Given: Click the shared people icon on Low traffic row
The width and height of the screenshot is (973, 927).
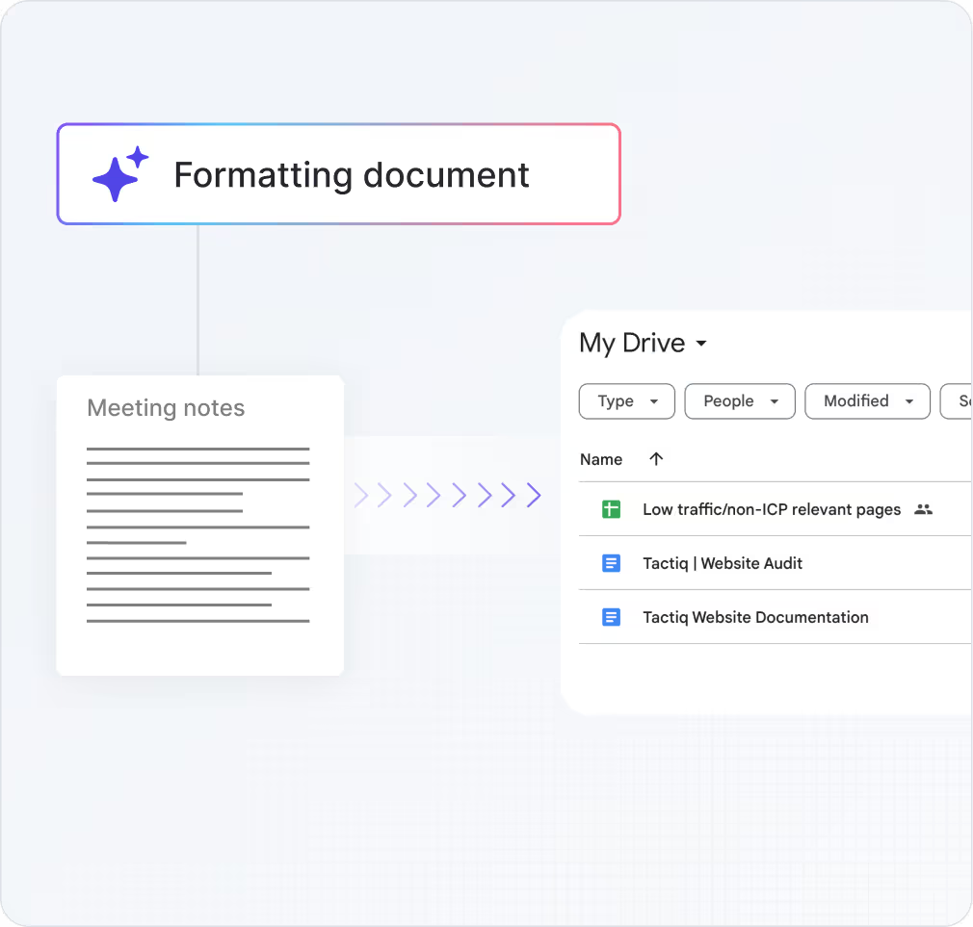Looking at the screenshot, I should click(x=923, y=509).
